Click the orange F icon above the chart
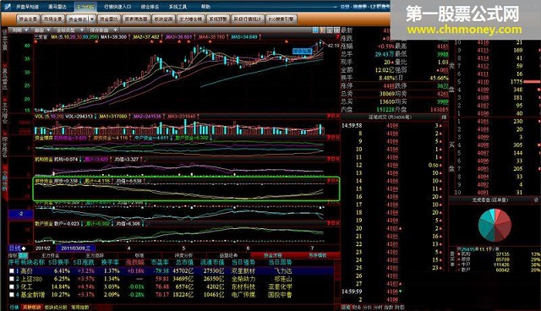The height and width of the screenshot is (311, 541). pyautogui.click(x=322, y=30)
